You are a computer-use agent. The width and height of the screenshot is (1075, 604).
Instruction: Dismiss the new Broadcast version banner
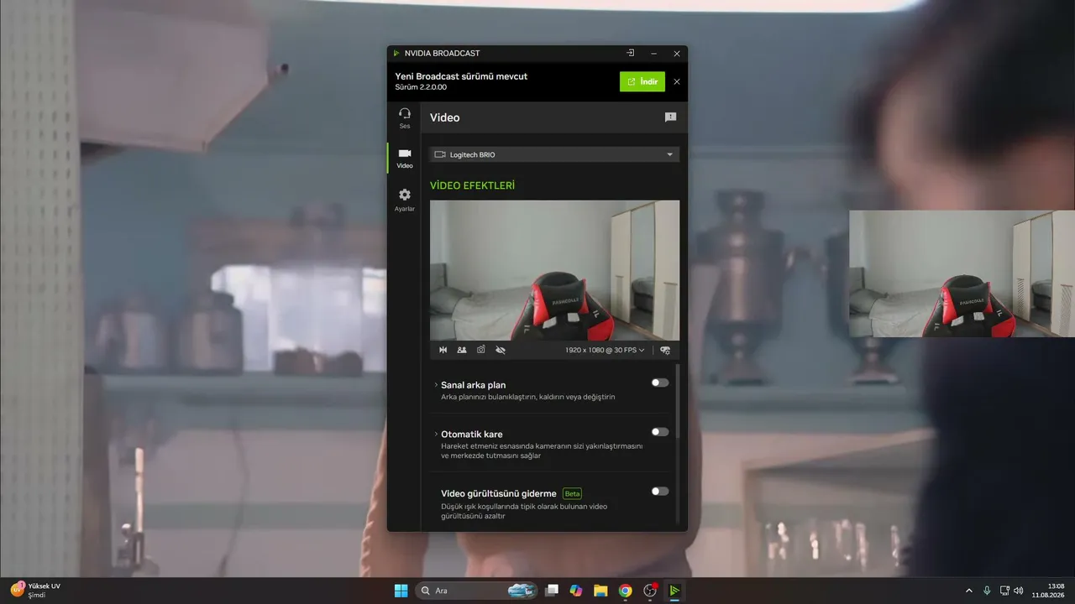pos(677,81)
